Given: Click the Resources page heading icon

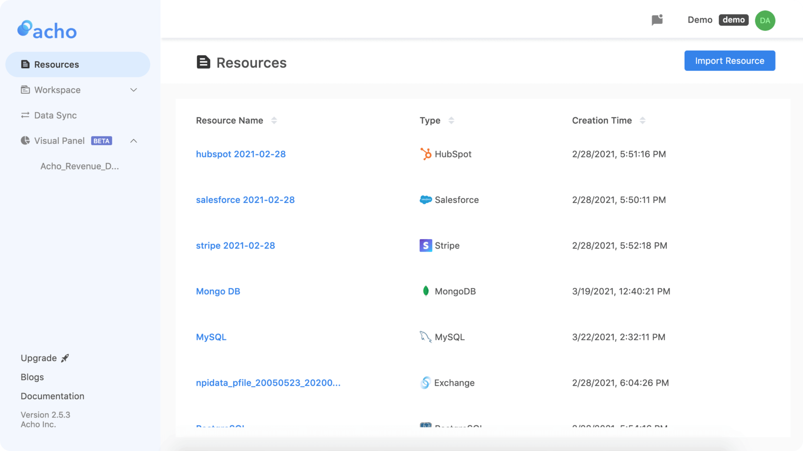Looking at the screenshot, I should 203,62.
